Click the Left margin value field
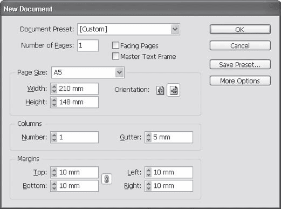 pos(172,172)
